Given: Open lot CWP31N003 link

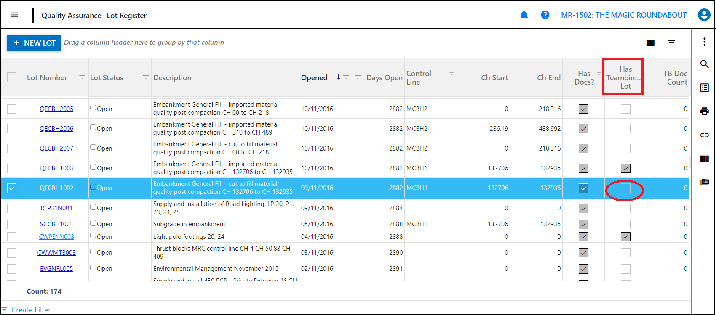Looking at the screenshot, I should click(56, 237).
